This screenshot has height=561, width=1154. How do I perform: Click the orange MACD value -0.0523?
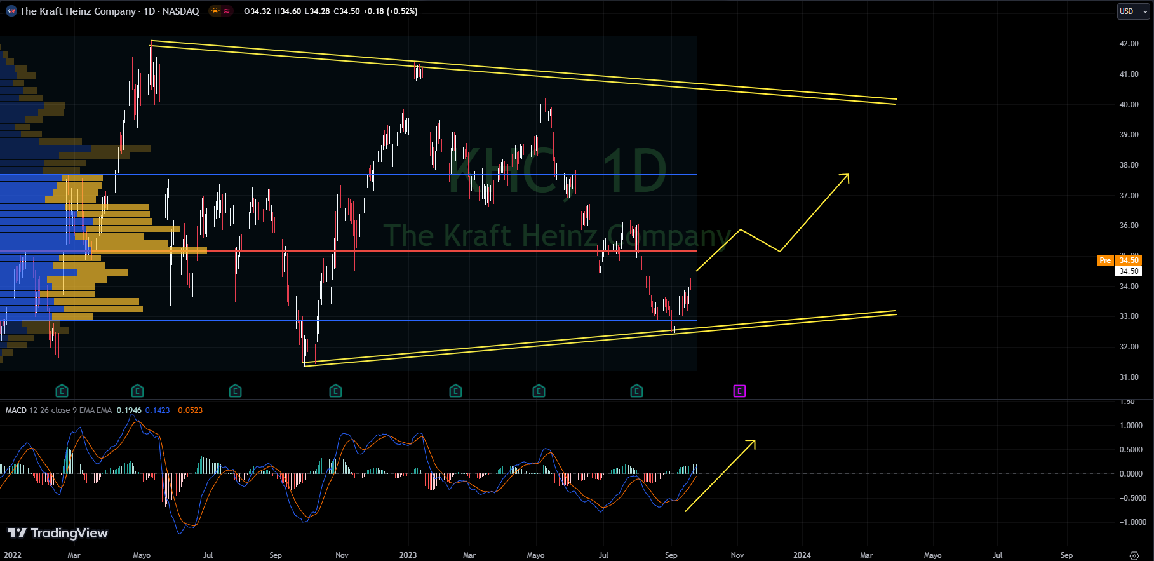pos(189,410)
